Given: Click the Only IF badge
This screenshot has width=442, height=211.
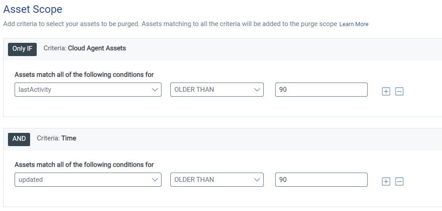Looking at the screenshot, I should point(22,49).
